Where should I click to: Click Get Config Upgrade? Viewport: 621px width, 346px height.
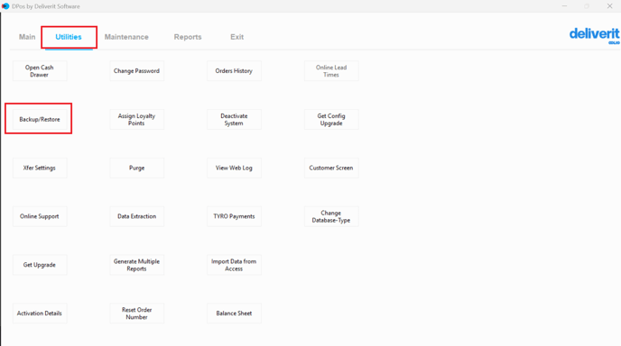pos(331,120)
